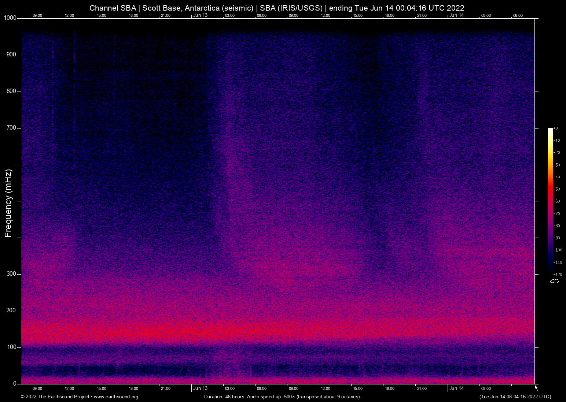
Task: Select the 700 frequency axis label
Action: click(x=11, y=128)
